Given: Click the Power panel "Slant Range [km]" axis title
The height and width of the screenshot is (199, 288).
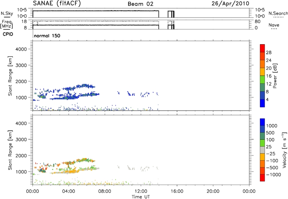Looking at the screenshot, I should (x=10, y=76).
